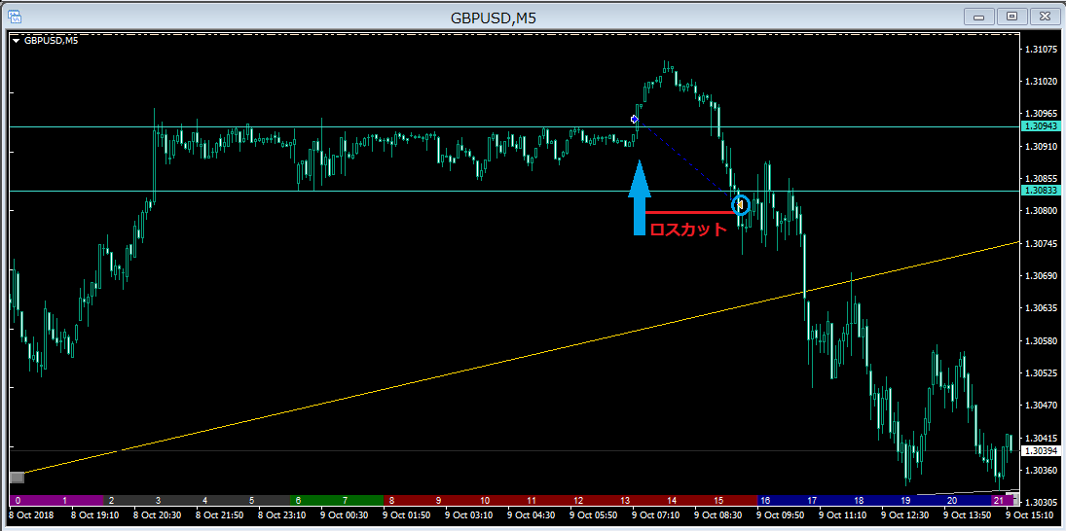Click the 1.30910 price scale value
1066x531 pixels.
[x=1041, y=146]
